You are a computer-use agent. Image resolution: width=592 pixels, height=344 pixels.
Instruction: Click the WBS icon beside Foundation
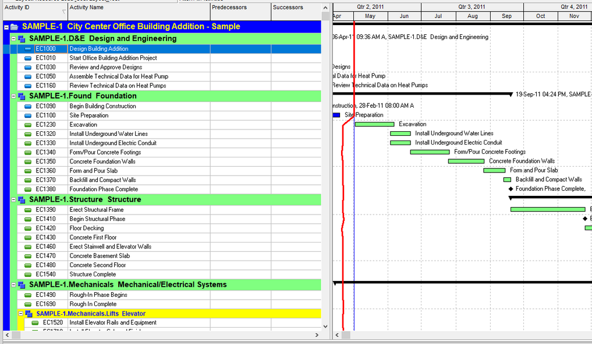(22, 96)
